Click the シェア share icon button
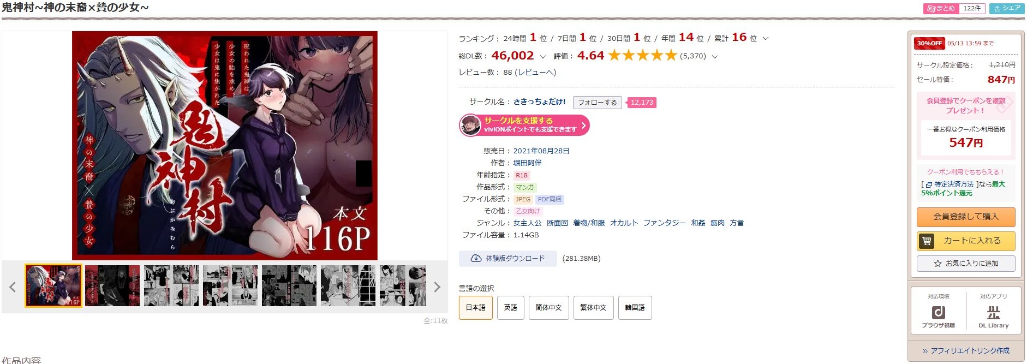 (1007, 8)
